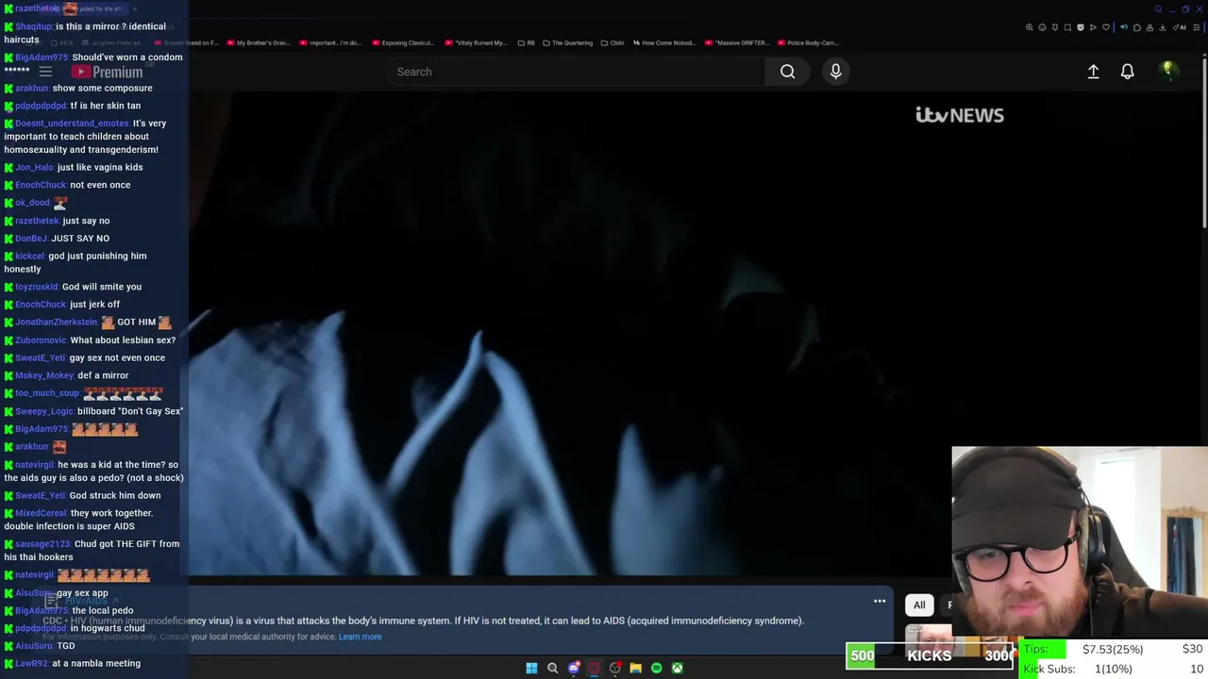The height and width of the screenshot is (679, 1208).
Task: Click chat username JonathanZherkstein
Action: pos(57,323)
